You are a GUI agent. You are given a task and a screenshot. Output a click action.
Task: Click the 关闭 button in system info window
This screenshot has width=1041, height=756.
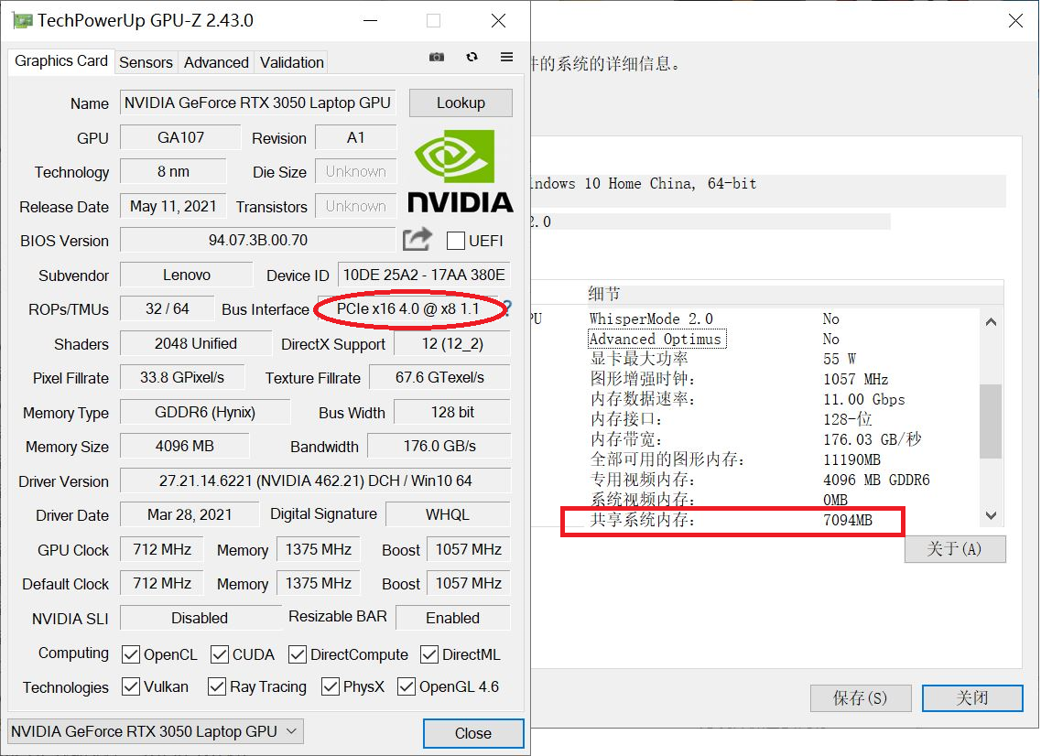(972, 698)
